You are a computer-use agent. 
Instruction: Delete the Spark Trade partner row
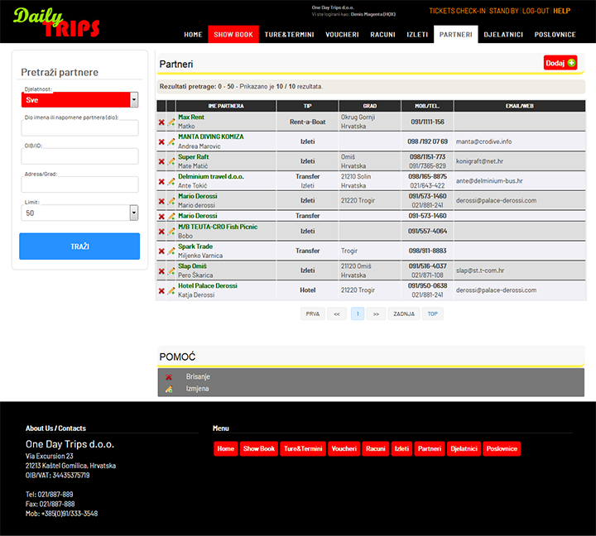coord(161,251)
